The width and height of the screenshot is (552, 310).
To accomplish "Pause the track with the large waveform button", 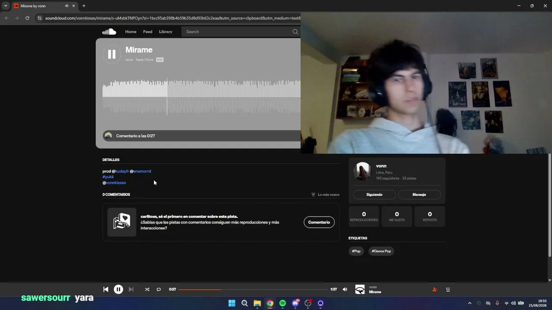I will pyautogui.click(x=112, y=54).
